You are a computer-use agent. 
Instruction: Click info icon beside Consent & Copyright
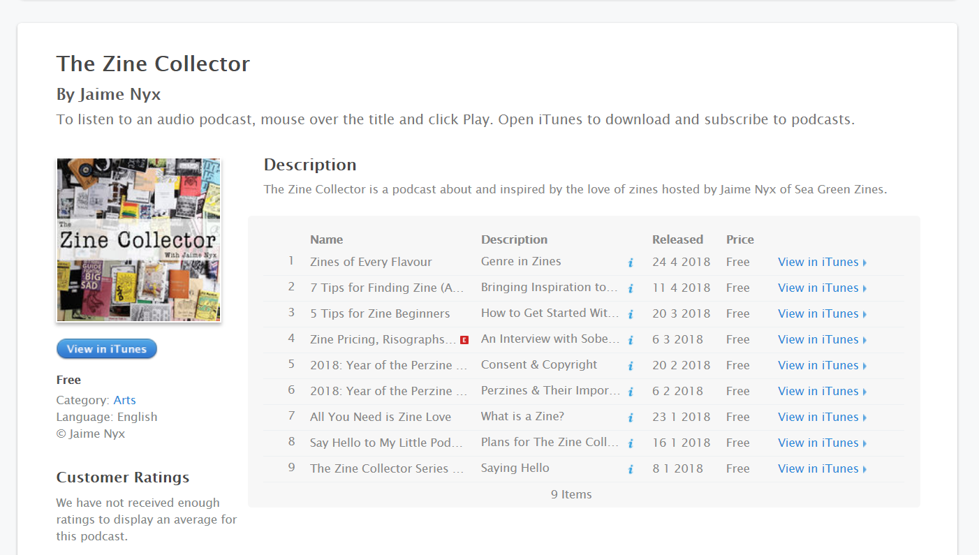630,366
